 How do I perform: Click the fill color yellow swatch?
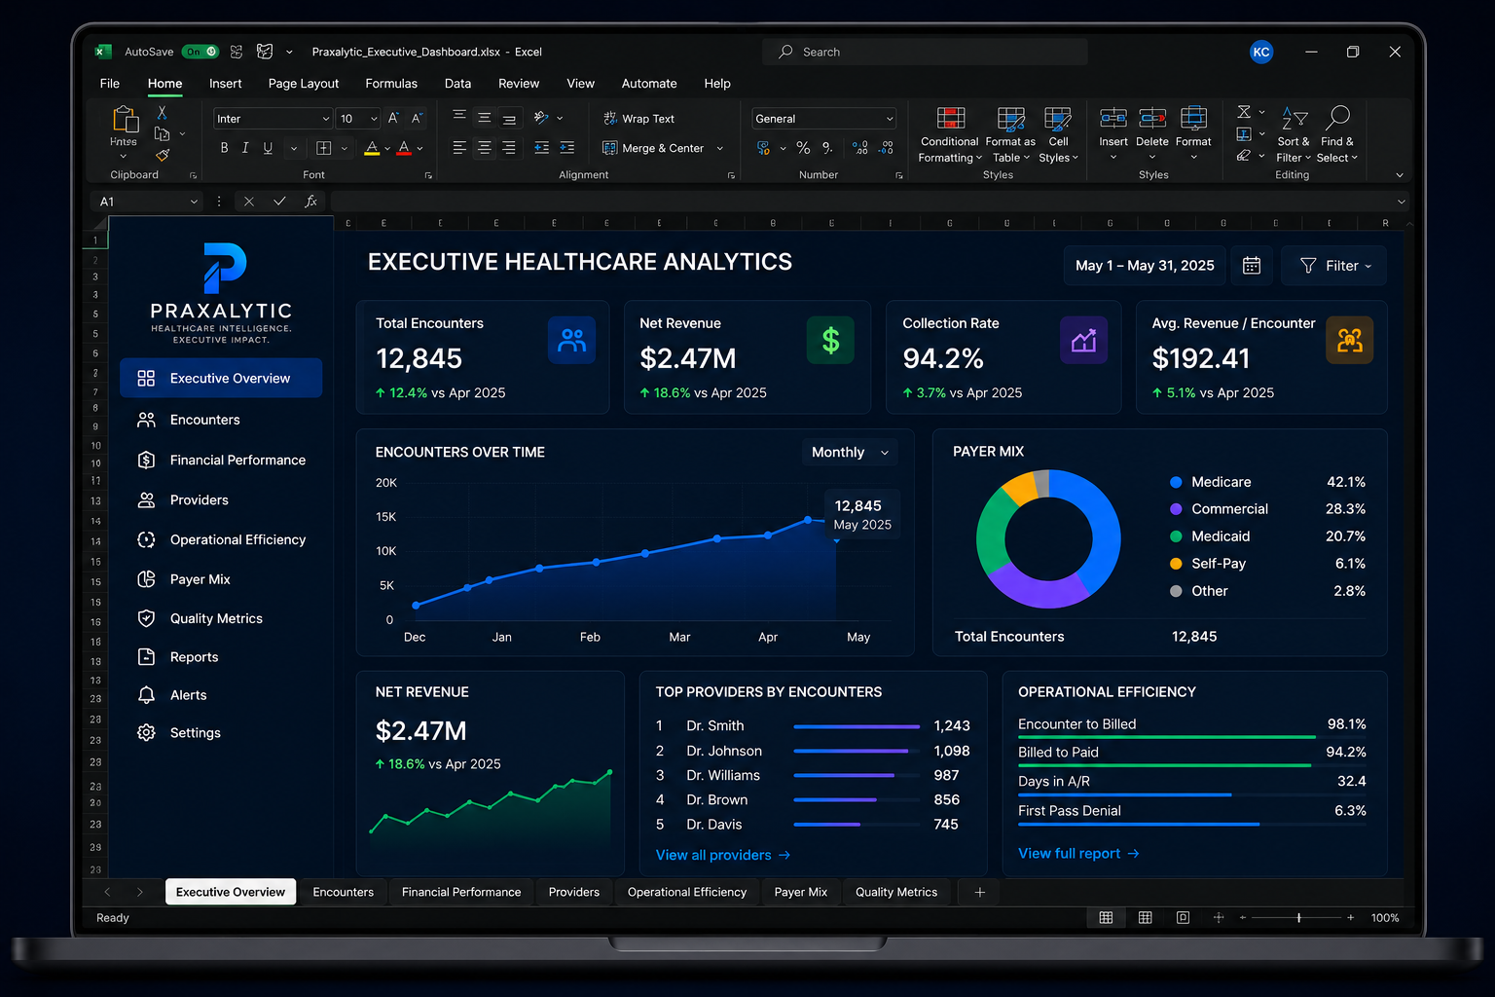(x=371, y=148)
